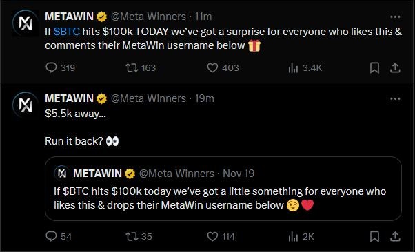Open @Meta_Winners handle on first tweet

(148, 17)
